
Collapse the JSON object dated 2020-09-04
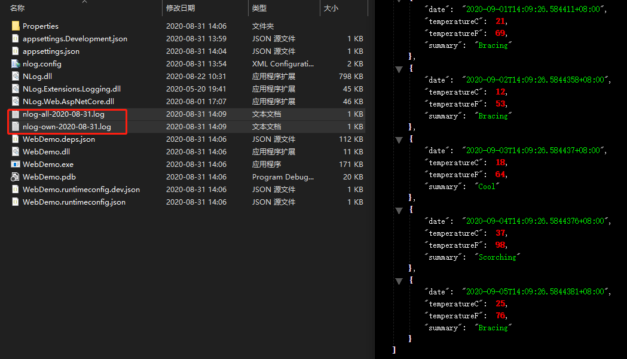(399, 211)
